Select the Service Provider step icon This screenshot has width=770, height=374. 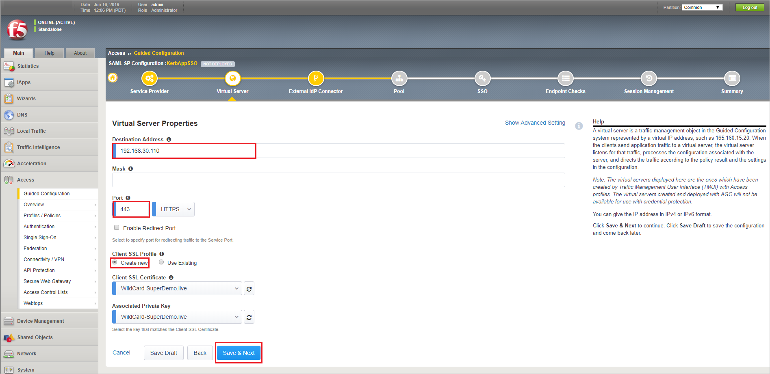(x=150, y=78)
